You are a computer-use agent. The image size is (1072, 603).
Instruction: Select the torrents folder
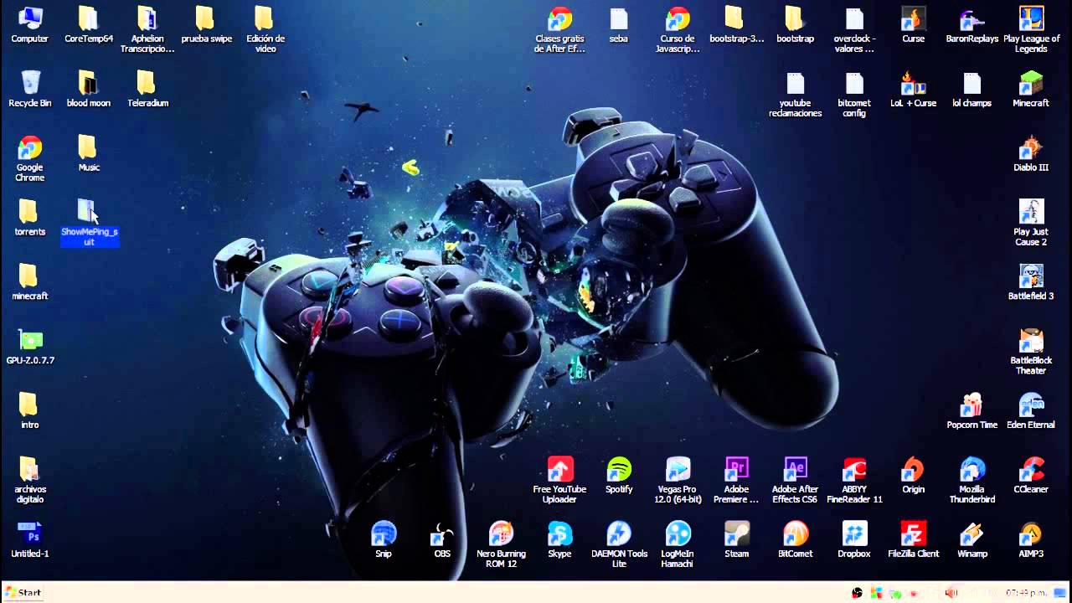tap(29, 219)
